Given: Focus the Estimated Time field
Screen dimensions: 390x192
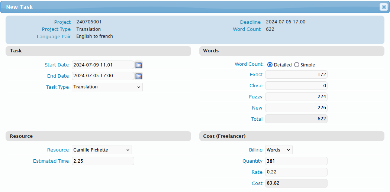Looking at the screenshot, I should pyautogui.click(x=103, y=161).
